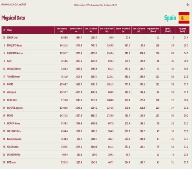Screen dimensions: 192x169
Task: Click the Spain team name text
Action: pyautogui.click(x=170, y=18)
